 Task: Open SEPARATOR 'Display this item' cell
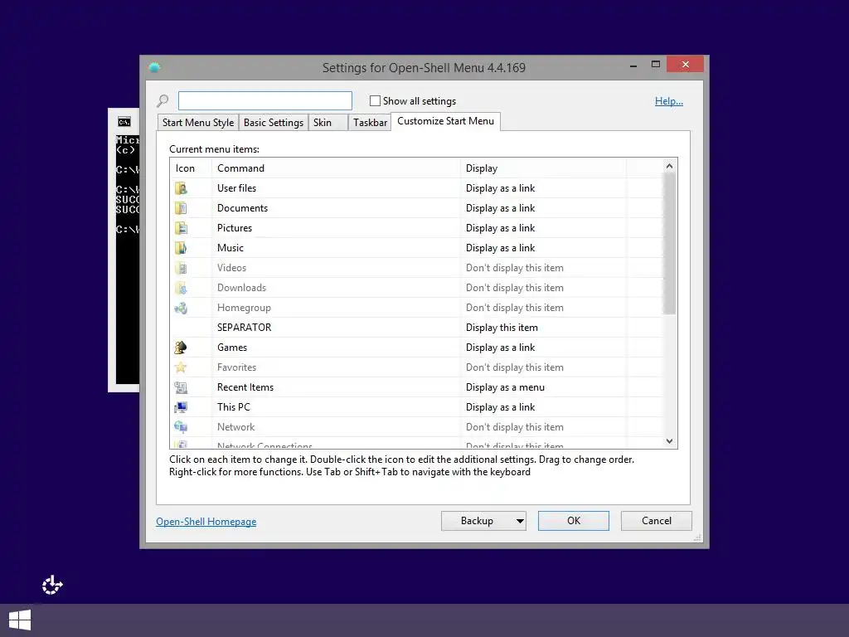tap(544, 327)
